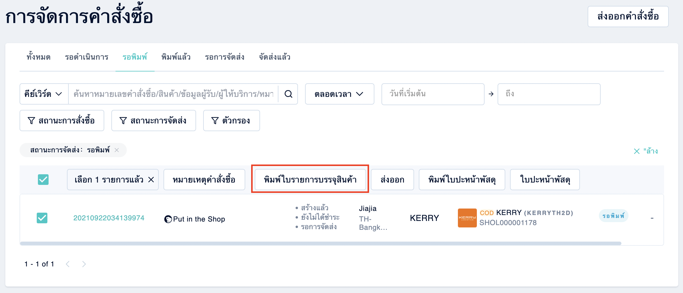Switch to the ทั้งหมด tab
The width and height of the screenshot is (683, 293).
point(39,57)
